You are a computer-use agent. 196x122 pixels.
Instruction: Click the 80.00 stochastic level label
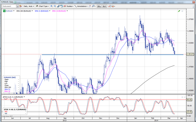(189, 100)
